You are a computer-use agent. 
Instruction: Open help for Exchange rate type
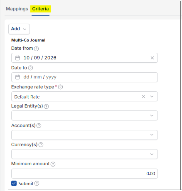pyautogui.click(x=60, y=87)
